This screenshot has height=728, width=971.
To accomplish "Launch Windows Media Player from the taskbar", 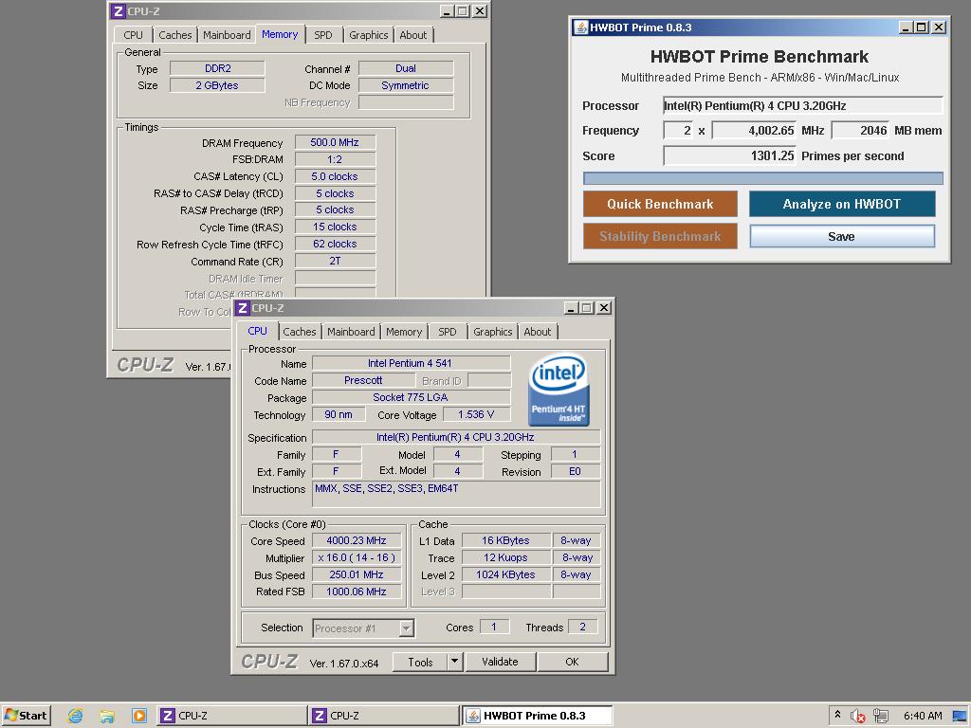I will (x=138, y=716).
